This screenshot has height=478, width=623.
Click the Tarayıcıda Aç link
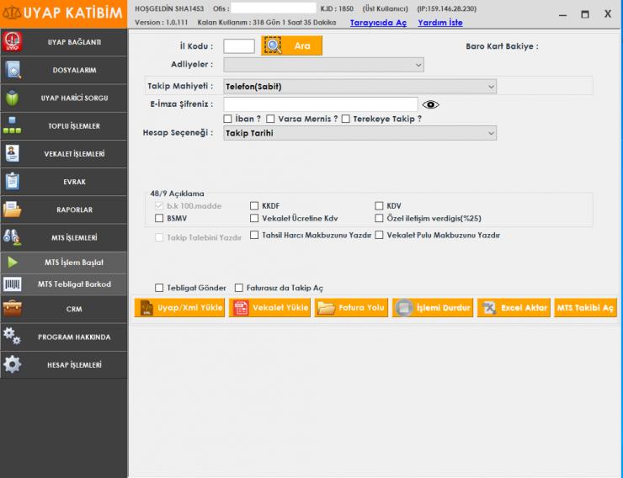click(378, 23)
